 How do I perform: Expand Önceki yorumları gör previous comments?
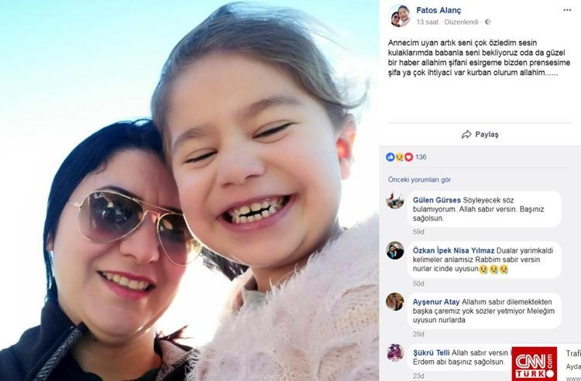419,179
